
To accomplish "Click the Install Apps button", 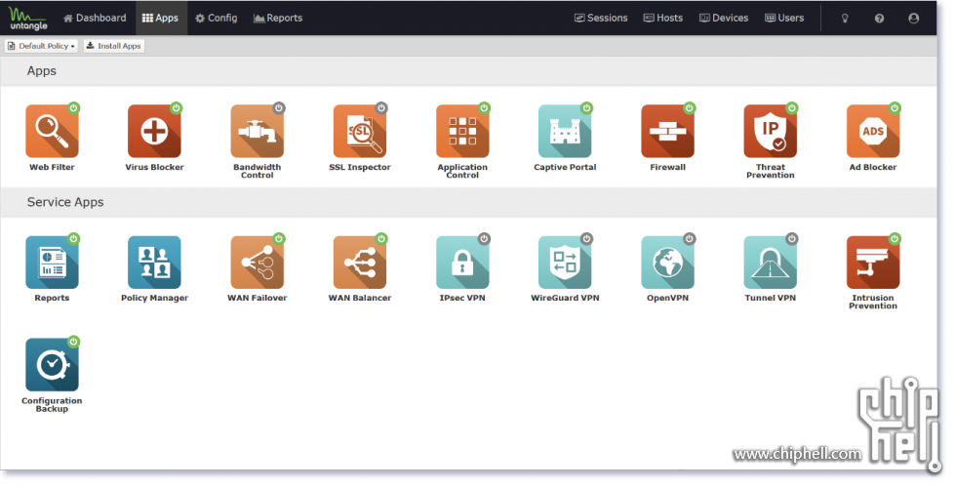I will pyautogui.click(x=114, y=46).
